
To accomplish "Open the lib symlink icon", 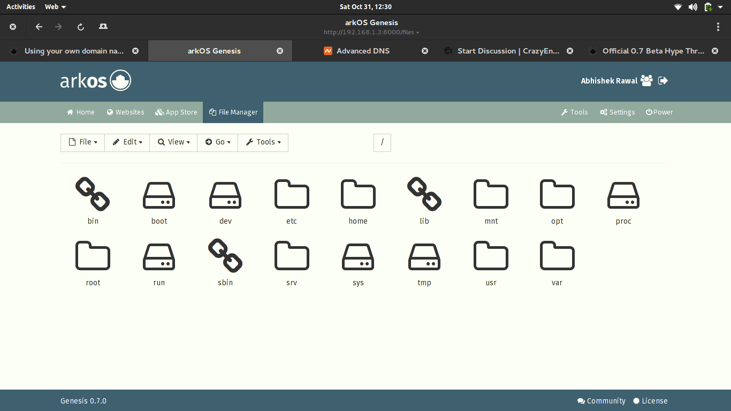I will [x=424, y=194].
